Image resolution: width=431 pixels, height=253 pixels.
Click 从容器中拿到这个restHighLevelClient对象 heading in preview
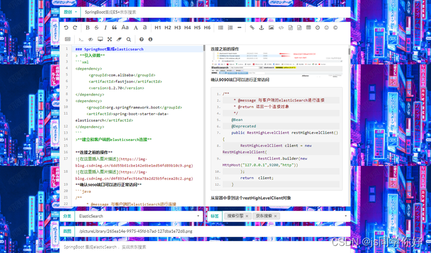[251, 198]
